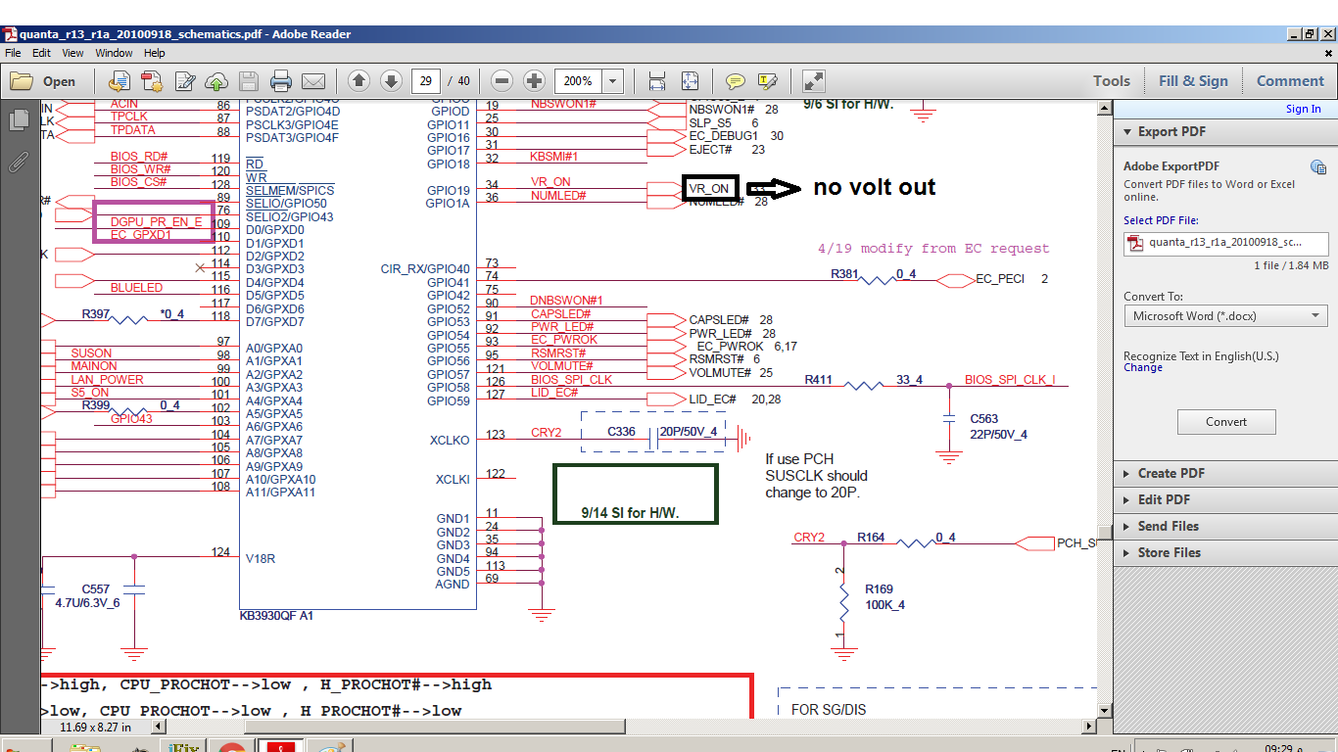
Task: Open the View menu
Action: (x=73, y=53)
